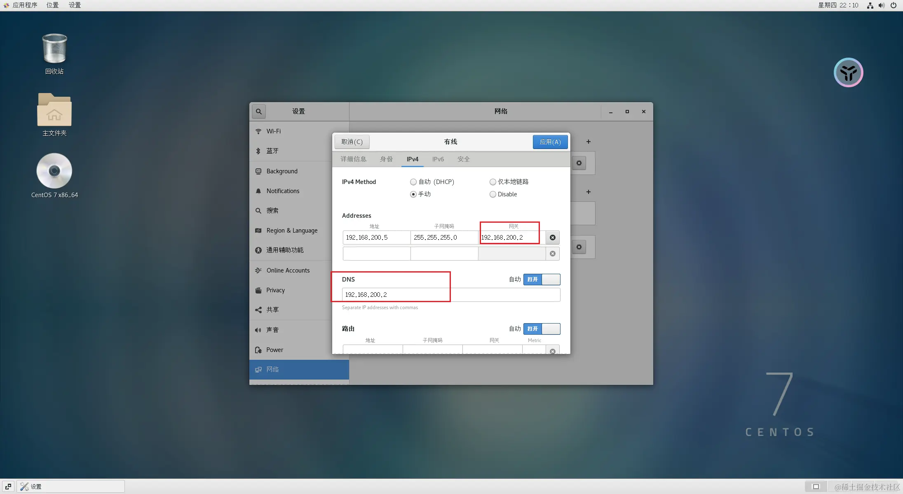Select the Automatic (DHCP) radio option
Image resolution: width=903 pixels, height=494 pixels.
coord(413,182)
